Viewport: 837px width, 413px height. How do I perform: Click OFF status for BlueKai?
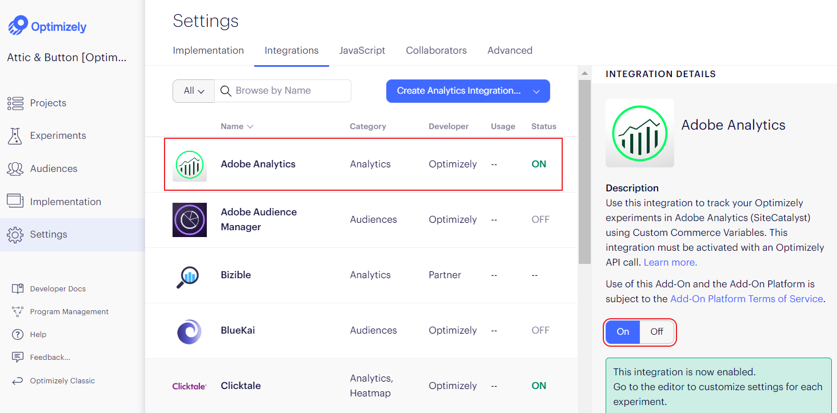coord(540,330)
